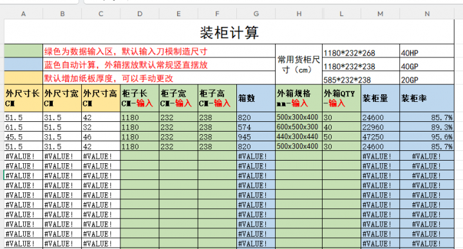This screenshot has height=249, width=463.
Task: Click the 45.5 outer length cell
Action: (x=24, y=137)
